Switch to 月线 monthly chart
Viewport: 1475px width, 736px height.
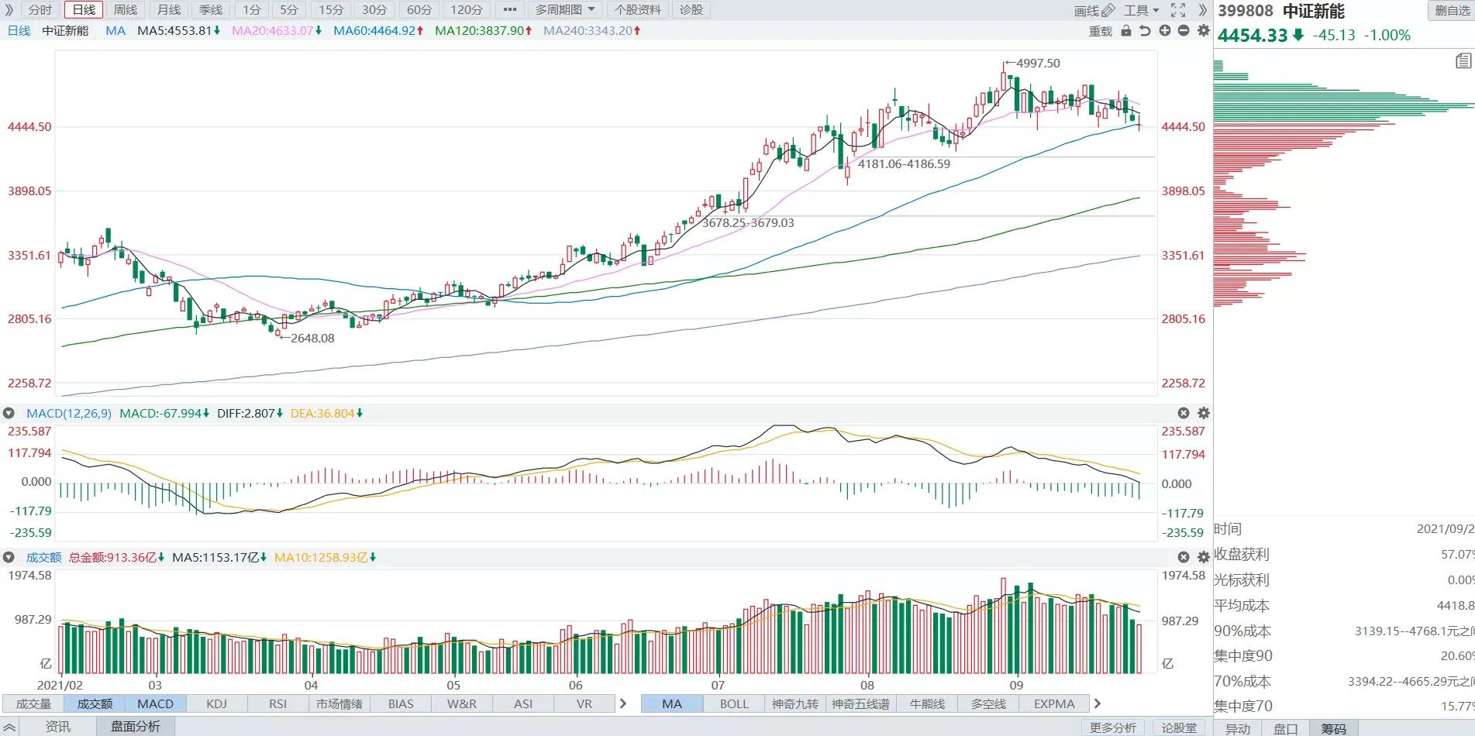click(168, 10)
